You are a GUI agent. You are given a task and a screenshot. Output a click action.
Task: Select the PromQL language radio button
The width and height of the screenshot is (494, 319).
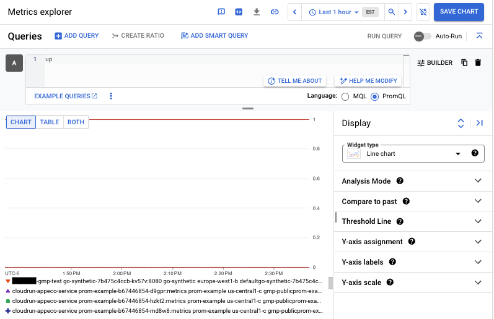pyautogui.click(x=374, y=96)
